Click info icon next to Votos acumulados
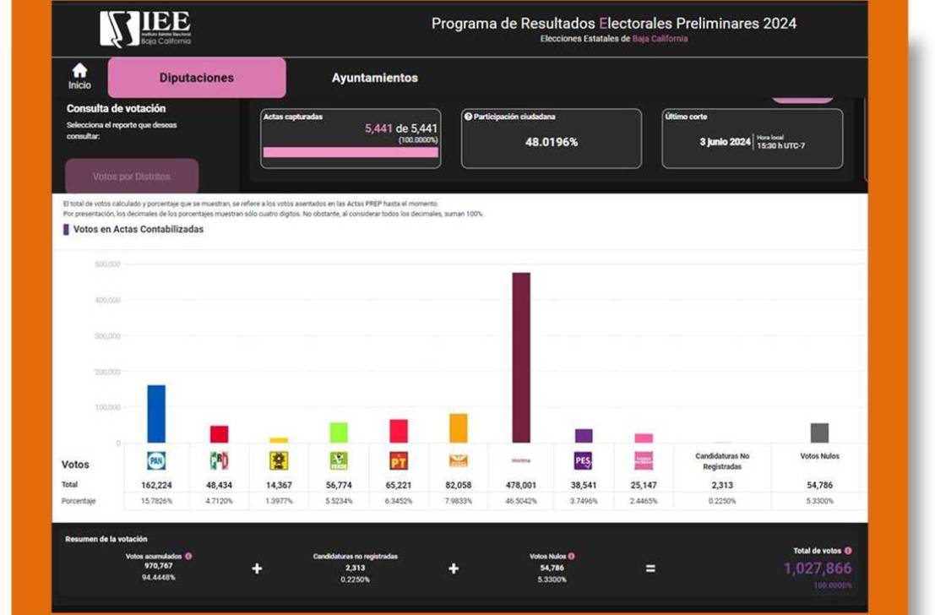The height and width of the screenshot is (615, 935). (188, 556)
